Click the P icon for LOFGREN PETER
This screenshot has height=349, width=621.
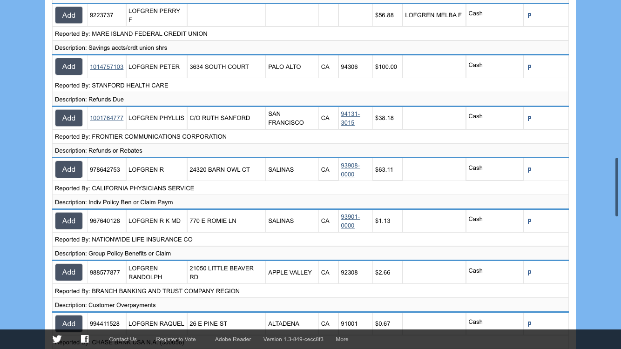click(x=529, y=67)
